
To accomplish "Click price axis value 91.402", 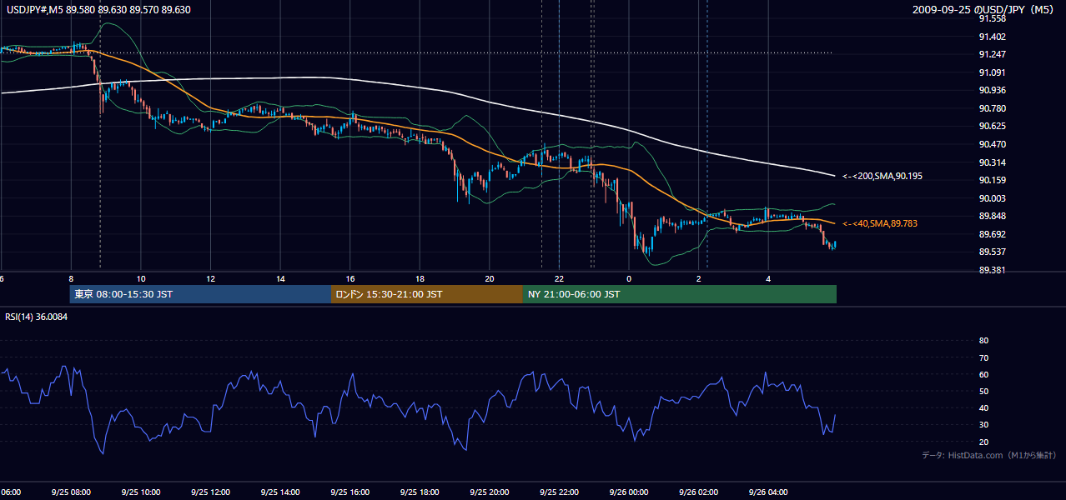I will point(993,37).
